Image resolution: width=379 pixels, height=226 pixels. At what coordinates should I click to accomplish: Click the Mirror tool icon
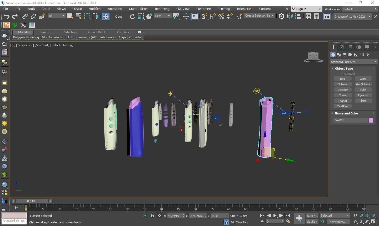pos(290,17)
